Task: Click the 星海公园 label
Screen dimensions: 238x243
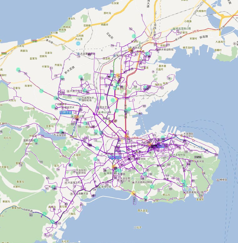Action: (106, 187)
